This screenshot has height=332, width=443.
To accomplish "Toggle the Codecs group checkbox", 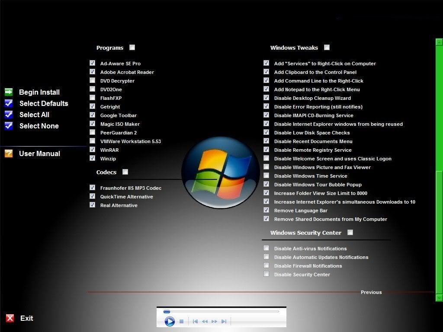I will [x=125, y=172].
